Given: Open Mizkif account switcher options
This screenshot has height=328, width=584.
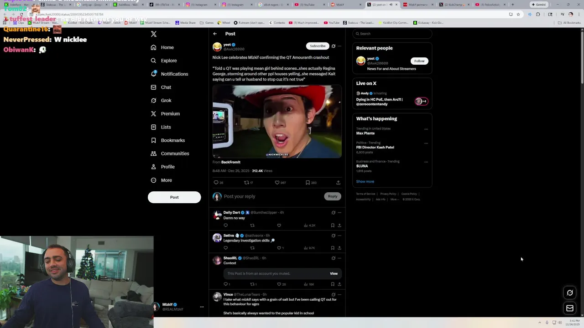Looking at the screenshot, I should click(x=202, y=307).
